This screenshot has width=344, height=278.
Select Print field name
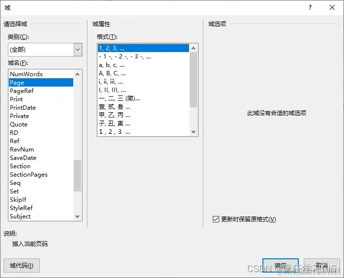41,99
